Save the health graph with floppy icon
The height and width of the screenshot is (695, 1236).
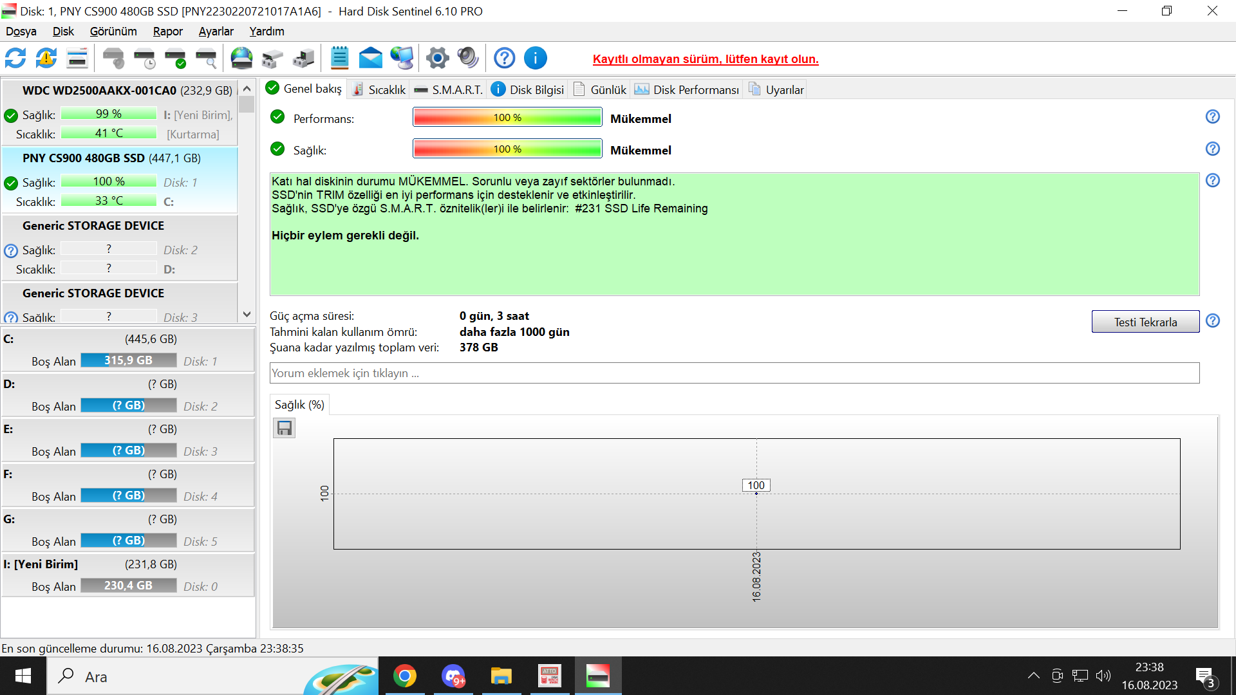pos(284,428)
